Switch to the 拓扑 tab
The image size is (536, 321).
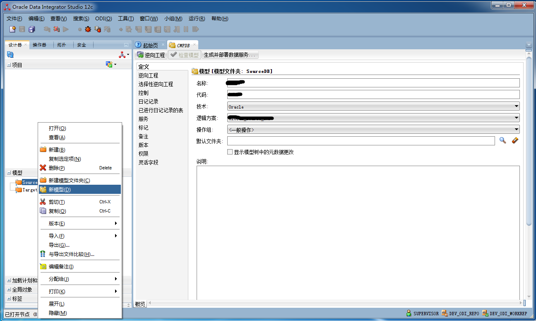coord(61,45)
